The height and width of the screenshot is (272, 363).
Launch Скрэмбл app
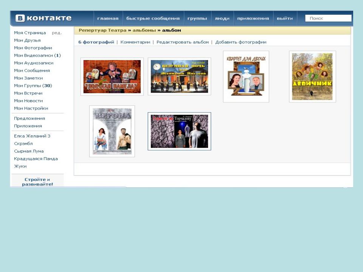click(x=23, y=144)
